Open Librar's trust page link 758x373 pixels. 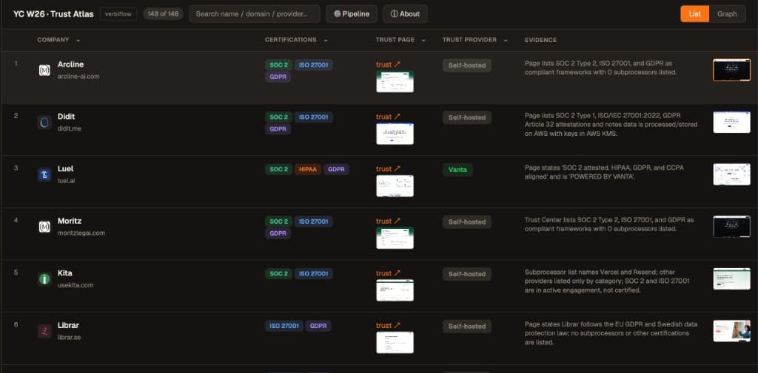coord(388,325)
